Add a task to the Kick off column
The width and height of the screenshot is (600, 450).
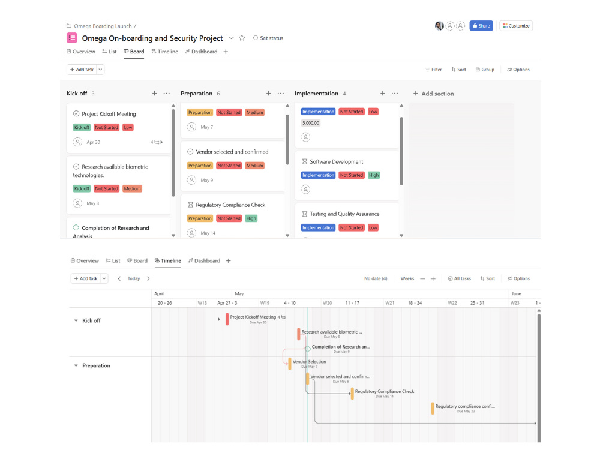[x=154, y=94]
